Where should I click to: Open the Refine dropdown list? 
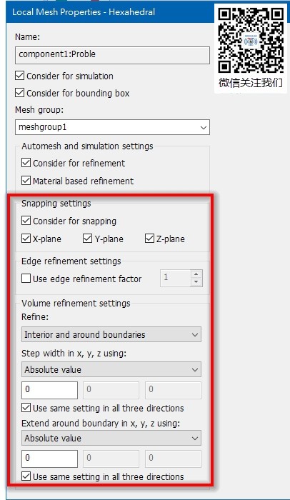[x=111, y=334]
